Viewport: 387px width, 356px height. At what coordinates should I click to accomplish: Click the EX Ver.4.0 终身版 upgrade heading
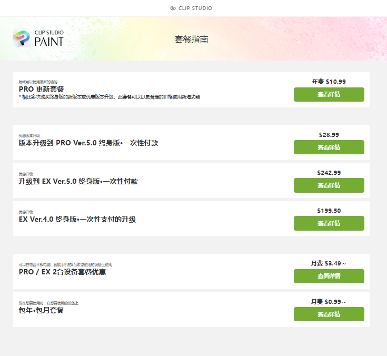77,219
